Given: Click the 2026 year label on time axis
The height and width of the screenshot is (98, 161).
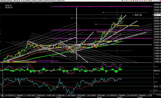Looking at the screenshot, I should [x=140, y=97].
